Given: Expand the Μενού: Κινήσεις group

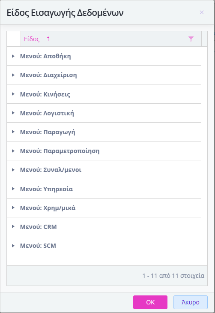Looking at the screenshot, I should point(13,94).
